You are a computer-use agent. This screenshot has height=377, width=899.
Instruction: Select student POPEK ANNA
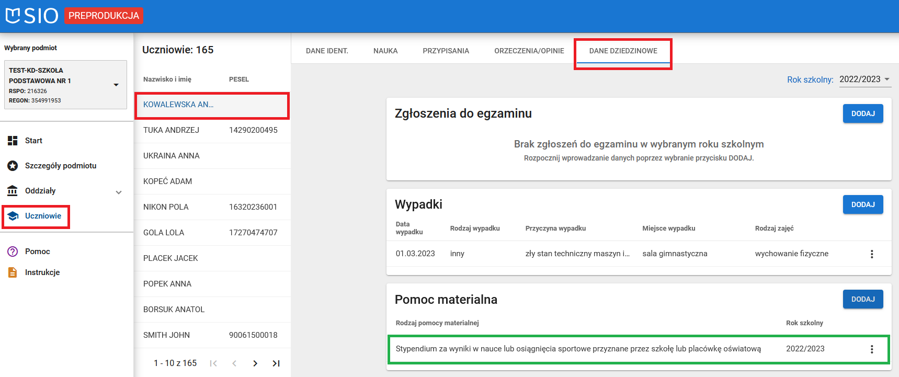tap(167, 284)
